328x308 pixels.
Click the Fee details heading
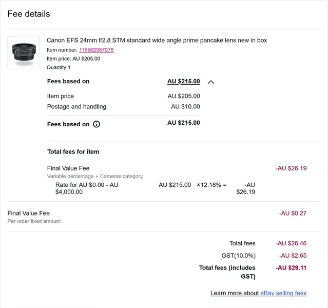29,14
